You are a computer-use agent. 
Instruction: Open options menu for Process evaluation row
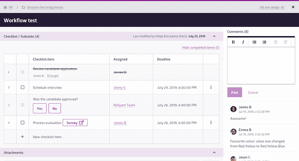click(x=211, y=122)
